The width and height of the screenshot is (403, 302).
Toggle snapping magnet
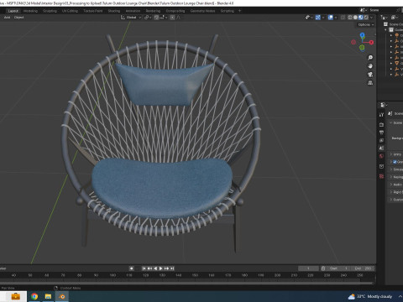point(156,18)
